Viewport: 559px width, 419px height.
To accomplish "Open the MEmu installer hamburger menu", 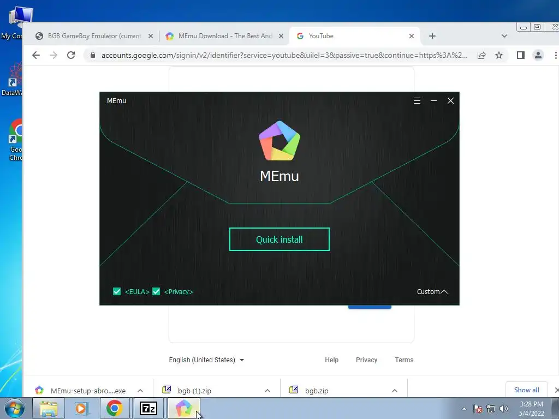I will 417,101.
